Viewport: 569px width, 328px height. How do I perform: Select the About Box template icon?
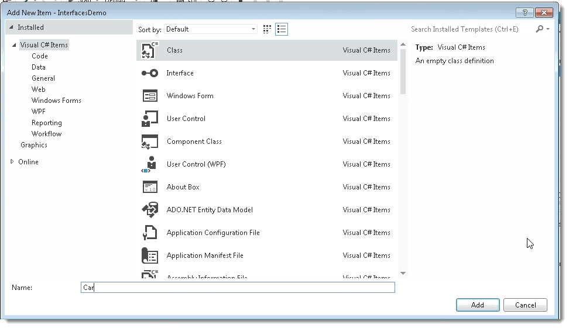pos(150,187)
